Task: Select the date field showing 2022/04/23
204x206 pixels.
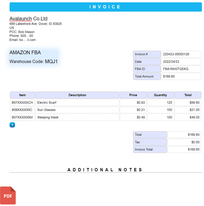Action: click(x=181, y=62)
